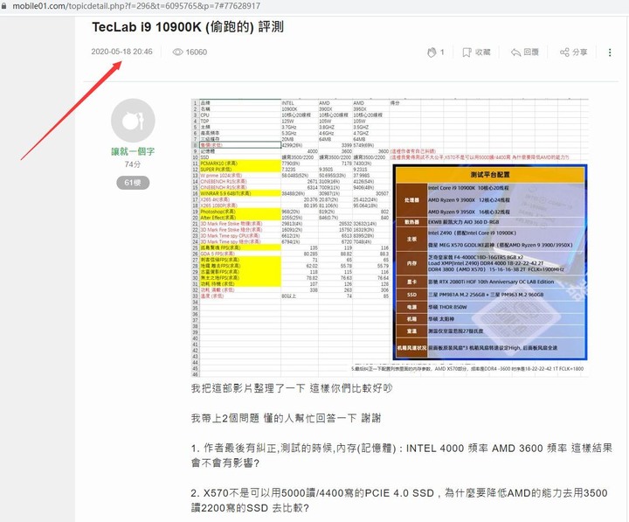Click the clap like icon

(x=432, y=52)
